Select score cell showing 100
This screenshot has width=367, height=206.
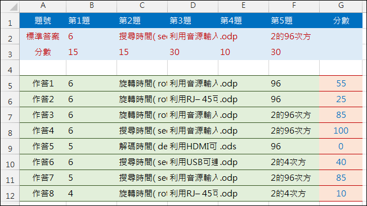pyautogui.click(x=341, y=131)
